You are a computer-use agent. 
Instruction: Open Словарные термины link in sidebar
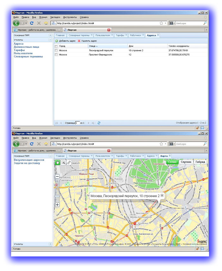click(28, 57)
